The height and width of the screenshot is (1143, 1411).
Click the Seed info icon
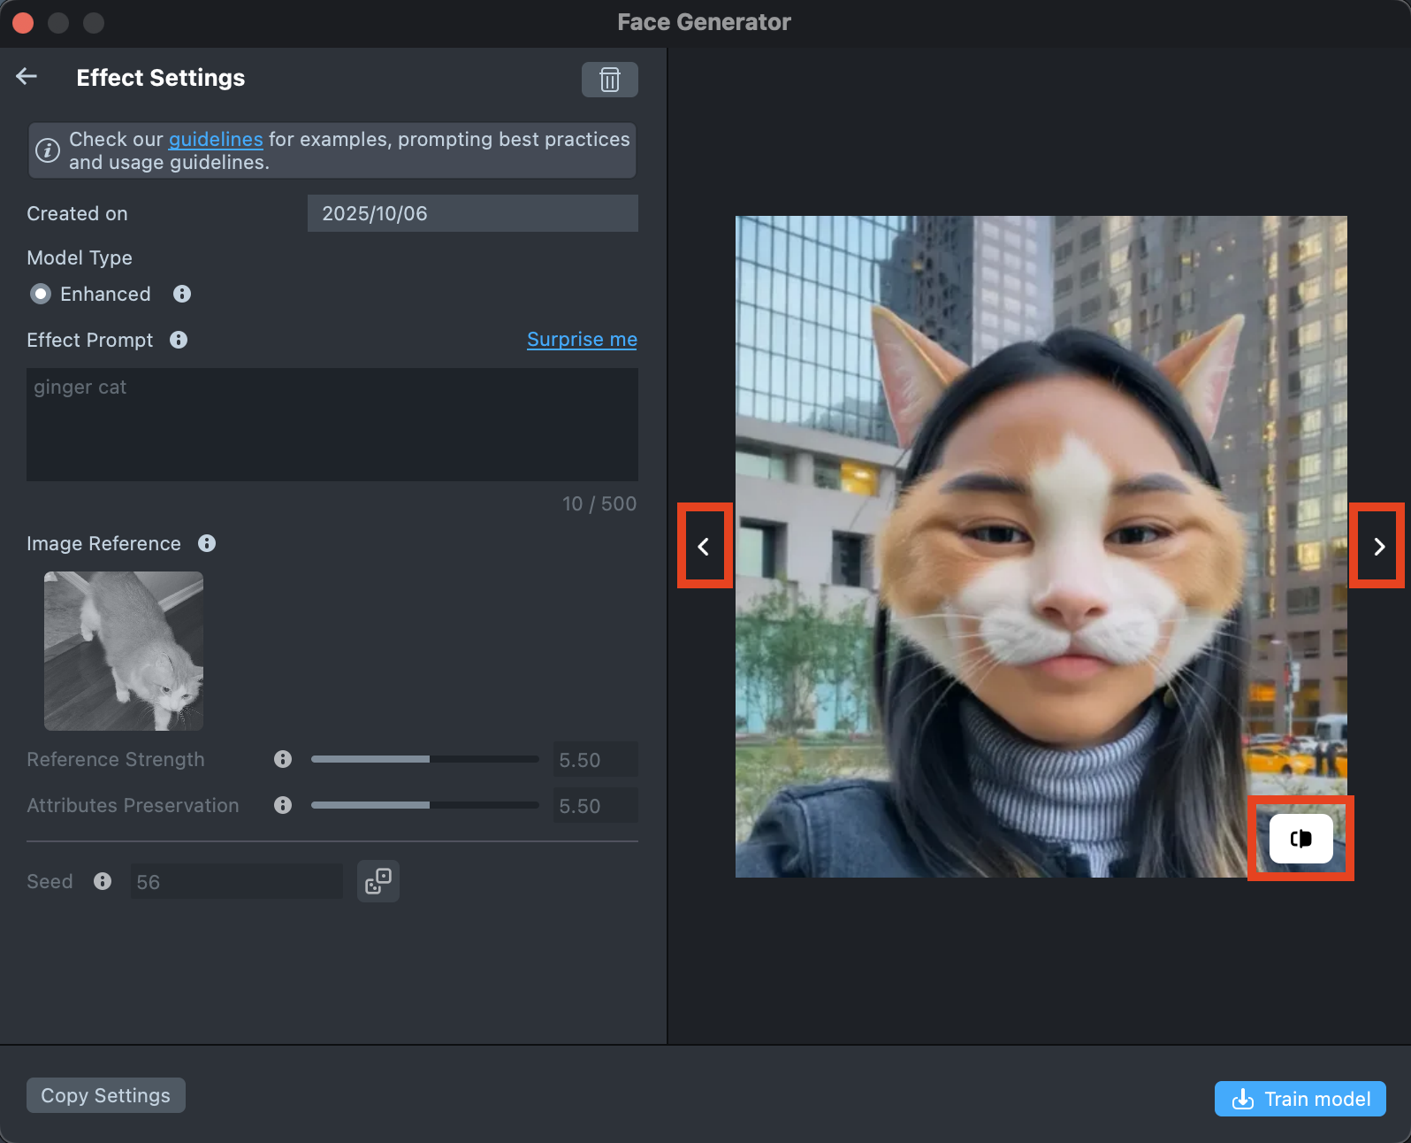coord(103,881)
